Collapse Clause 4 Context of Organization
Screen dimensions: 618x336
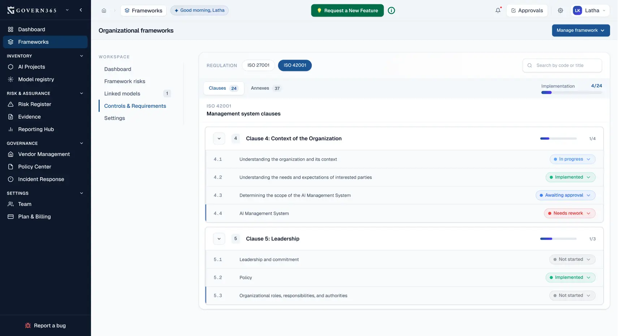click(x=219, y=139)
